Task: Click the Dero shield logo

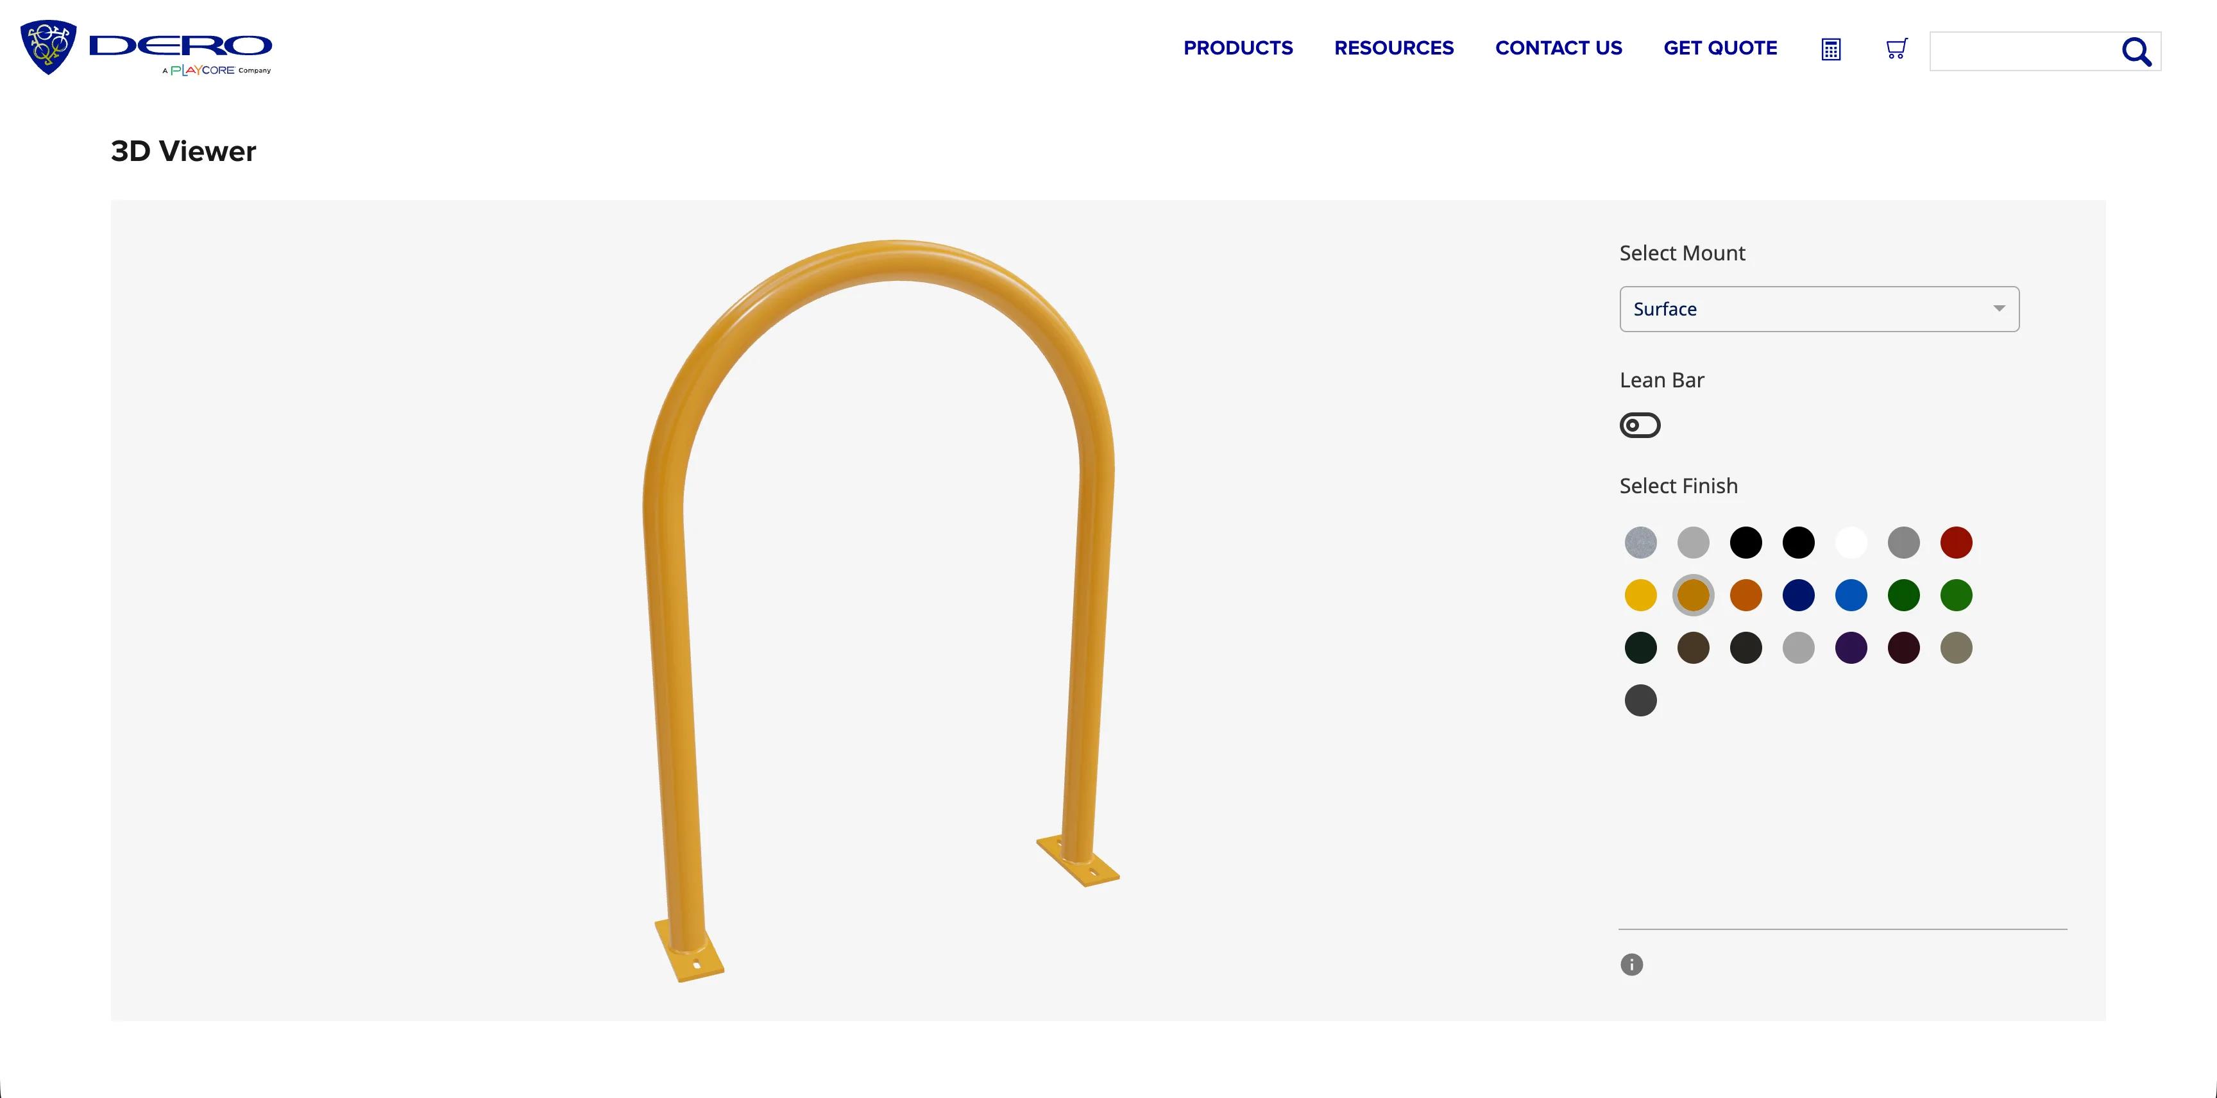Action: [48, 47]
